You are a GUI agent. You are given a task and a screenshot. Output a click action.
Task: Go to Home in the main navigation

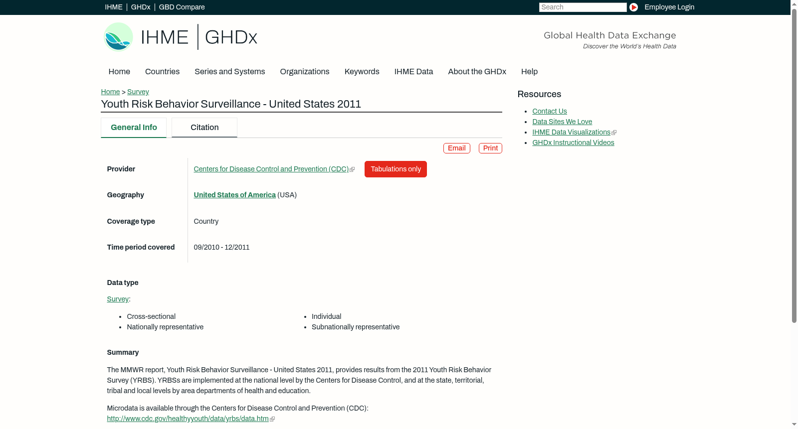tap(119, 72)
